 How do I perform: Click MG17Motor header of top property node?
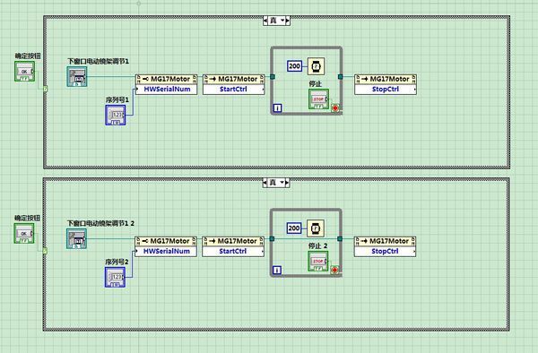click(167, 79)
